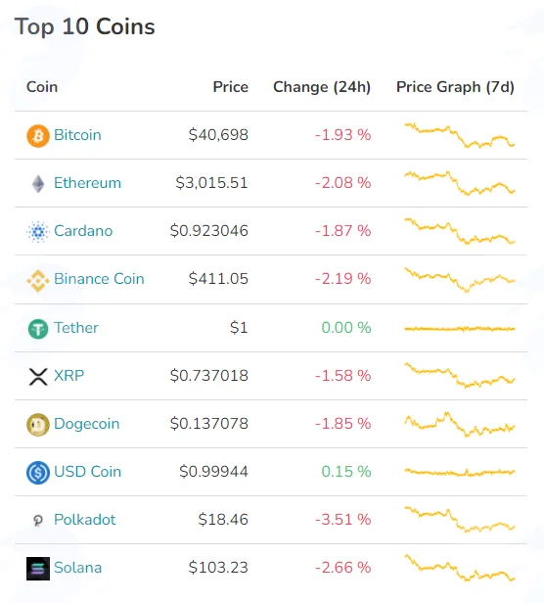Click the USD Coin blue icon
The width and height of the screenshot is (544, 603).
click(x=38, y=473)
